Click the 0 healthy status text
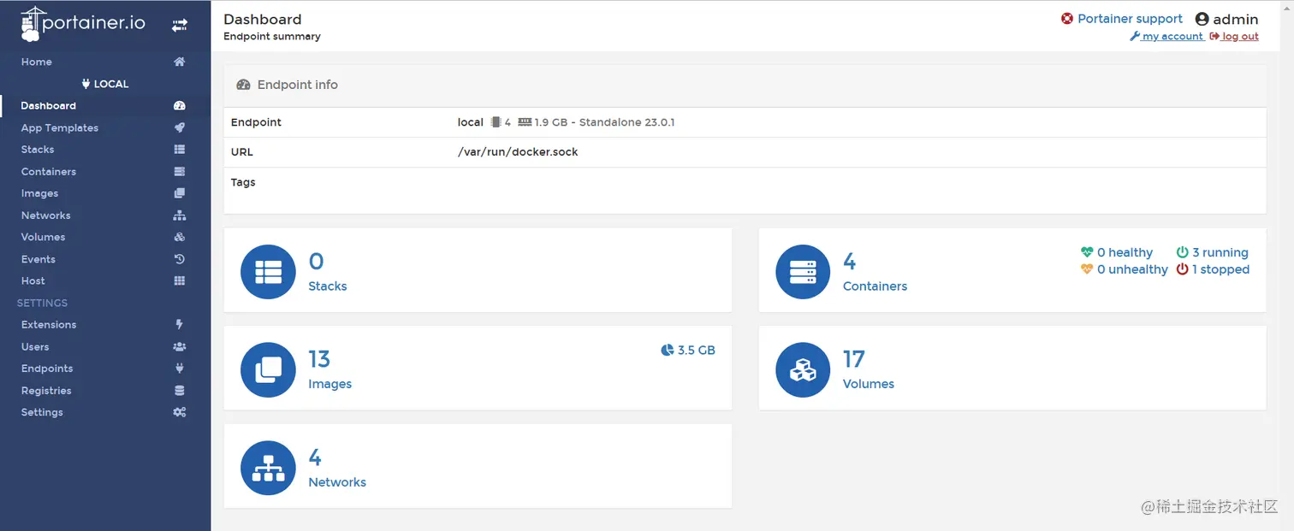The image size is (1294, 531). coord(1125,252)
